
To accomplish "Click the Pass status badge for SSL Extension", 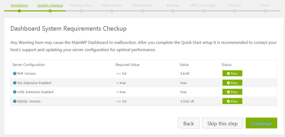I will click(232, 83).
